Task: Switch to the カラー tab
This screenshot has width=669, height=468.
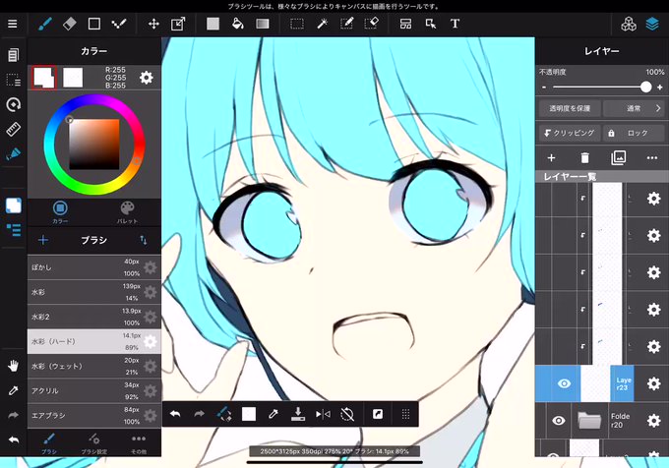Action: [x=60, y=212]
